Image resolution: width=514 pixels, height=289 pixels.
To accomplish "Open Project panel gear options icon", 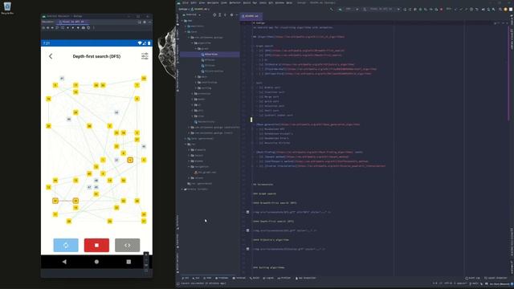I will (231, 14).
